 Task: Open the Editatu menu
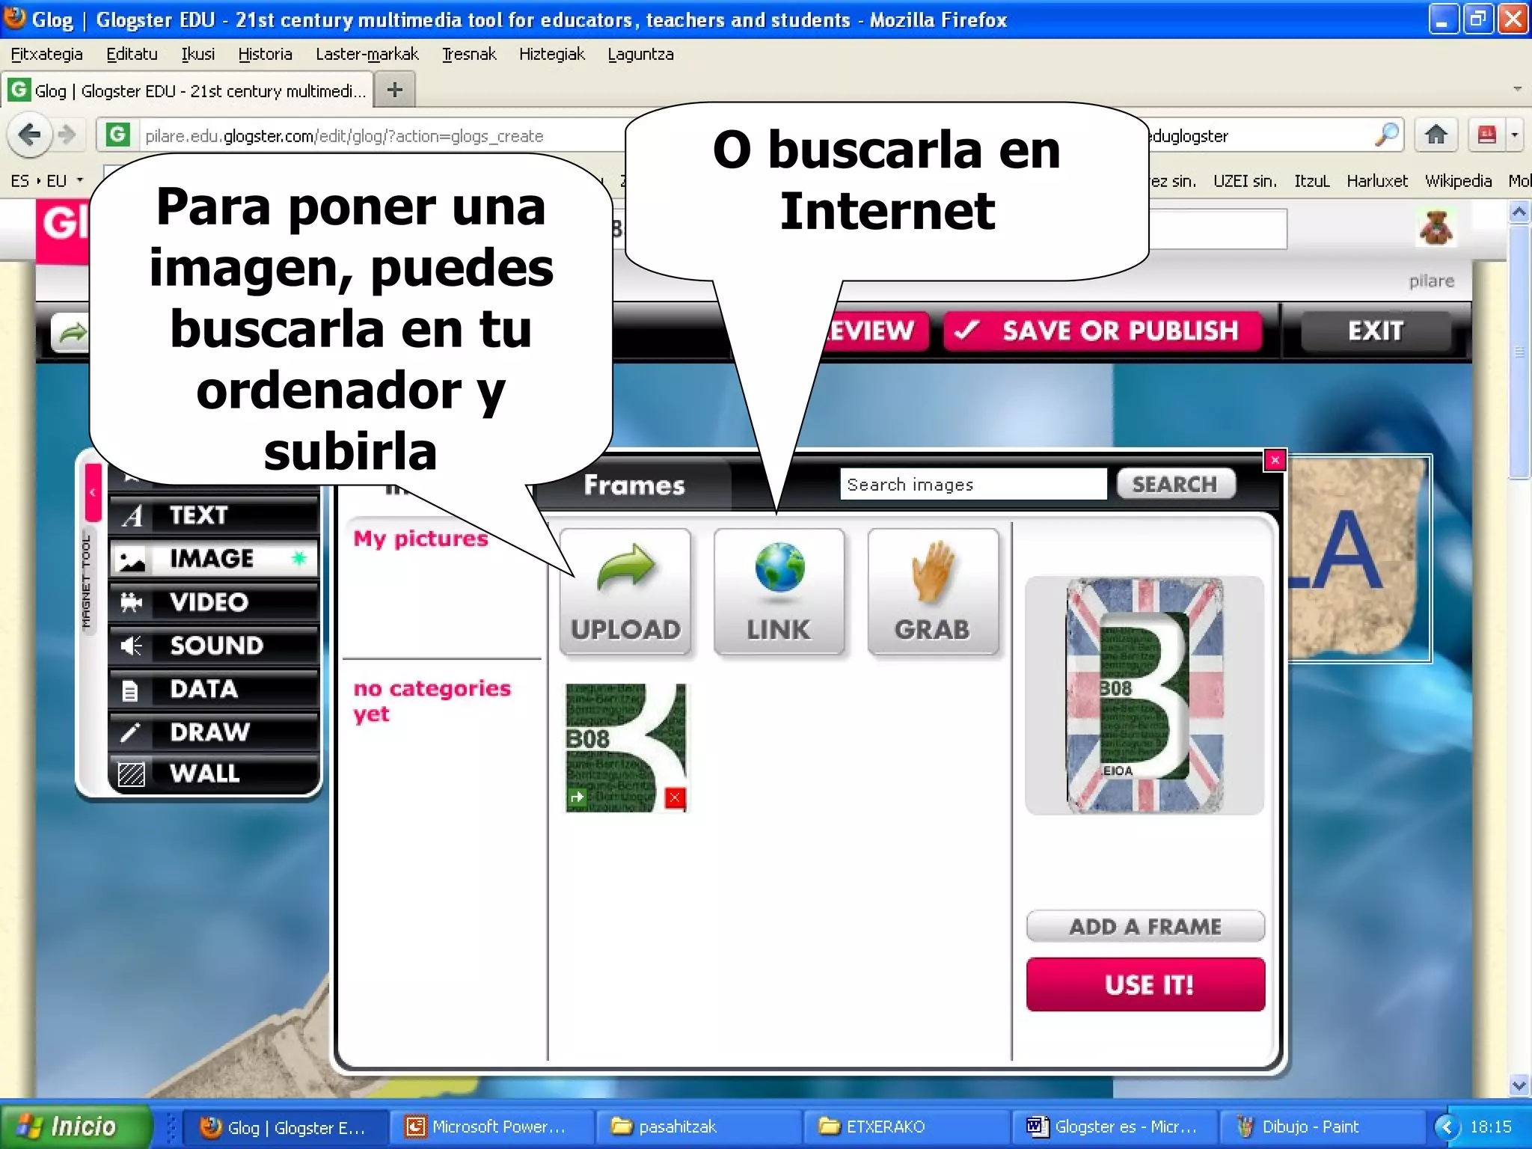(132, 54)
